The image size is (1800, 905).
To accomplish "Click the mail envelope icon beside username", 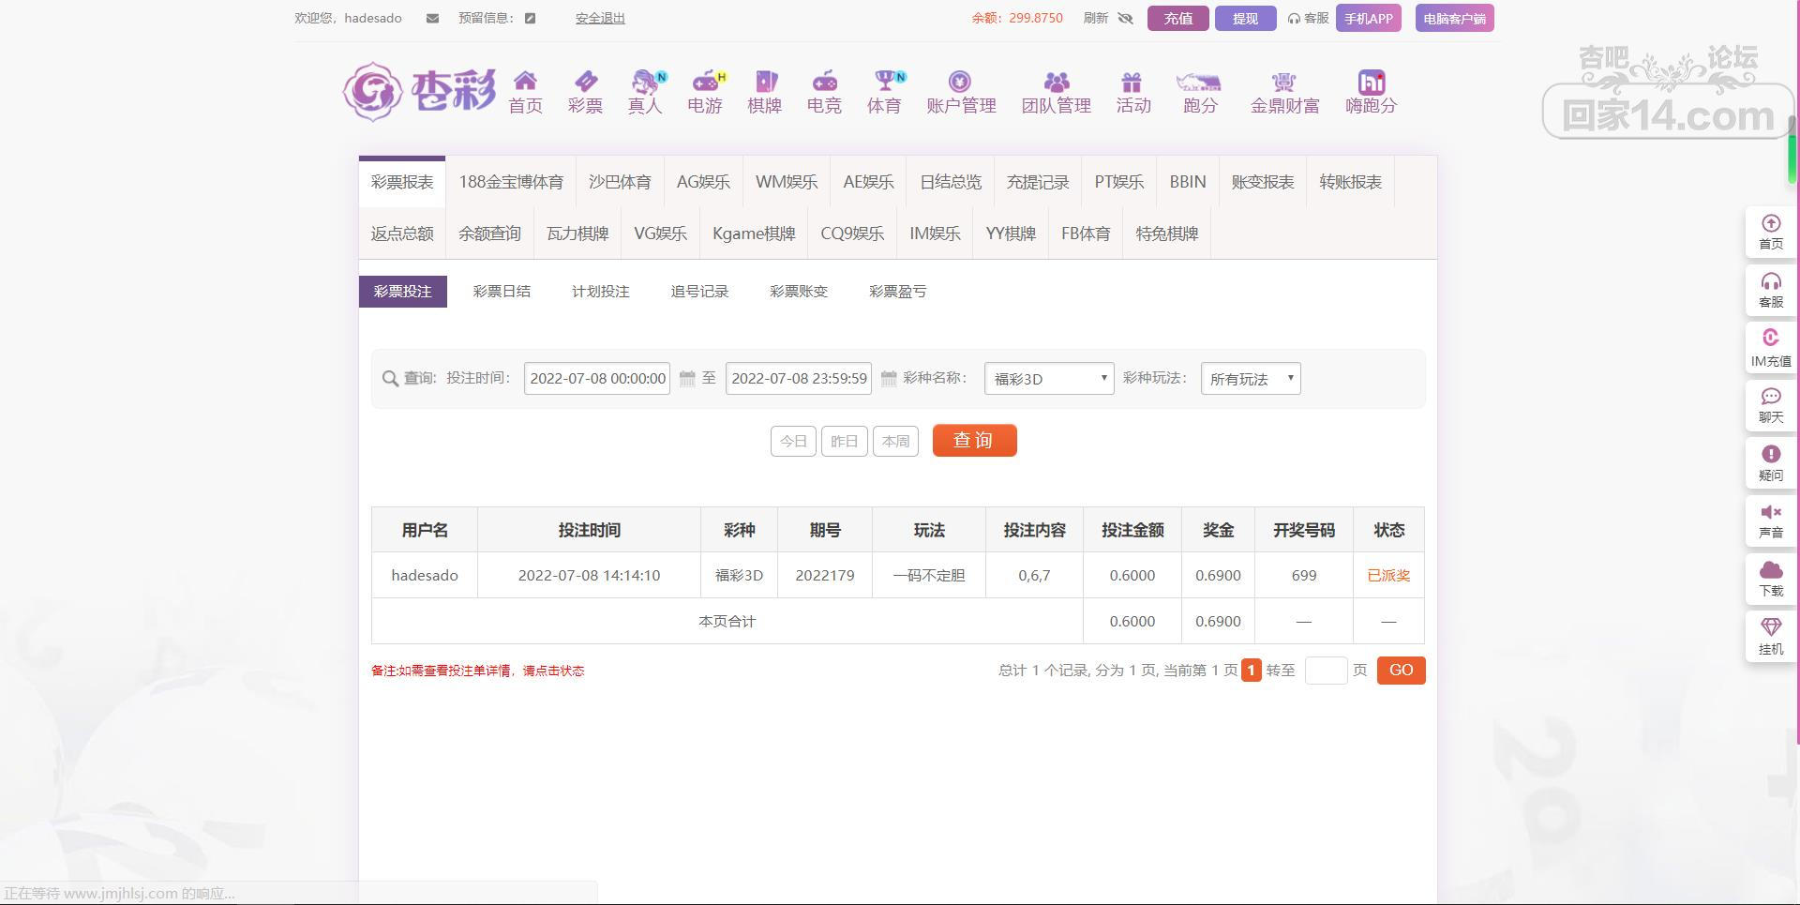I will point(432,19).
